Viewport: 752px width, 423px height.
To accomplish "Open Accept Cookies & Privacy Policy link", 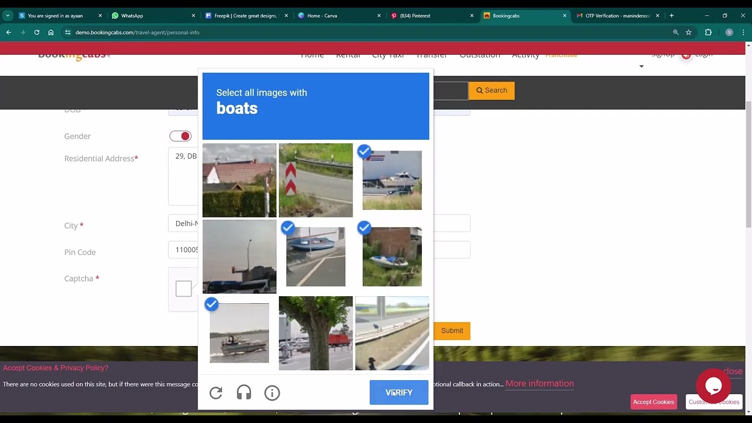I will click(56, 368).
